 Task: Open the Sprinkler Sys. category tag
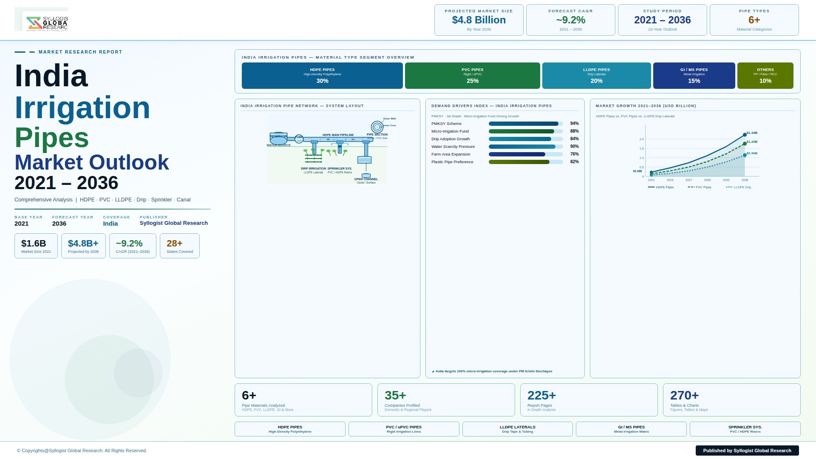(745, 429)
